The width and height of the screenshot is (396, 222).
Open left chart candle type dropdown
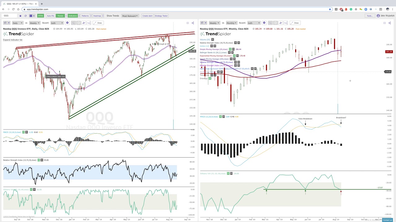(x=7, y=23)
